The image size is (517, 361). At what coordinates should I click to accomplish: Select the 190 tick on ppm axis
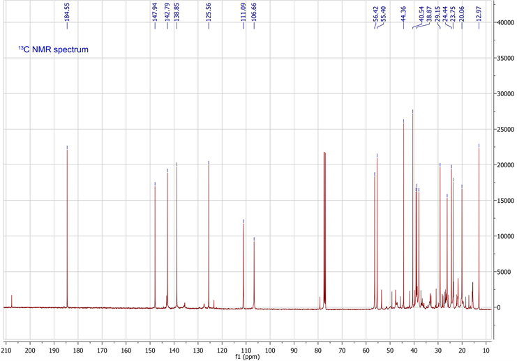[x=54, y=351]
